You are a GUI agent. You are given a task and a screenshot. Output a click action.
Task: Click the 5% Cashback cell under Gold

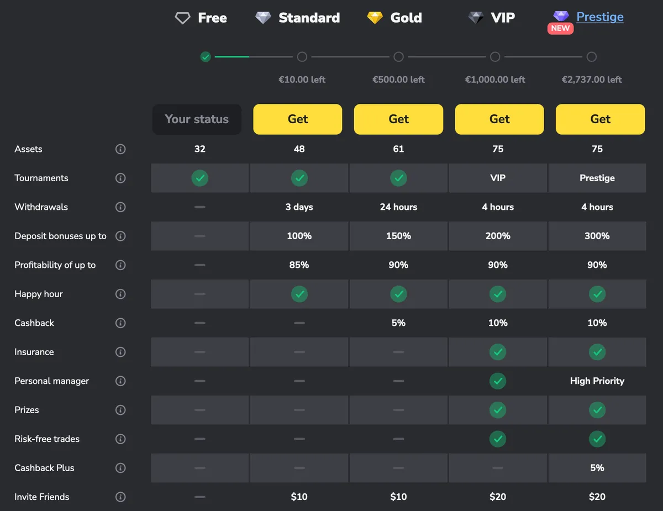[x=398, y=323]
